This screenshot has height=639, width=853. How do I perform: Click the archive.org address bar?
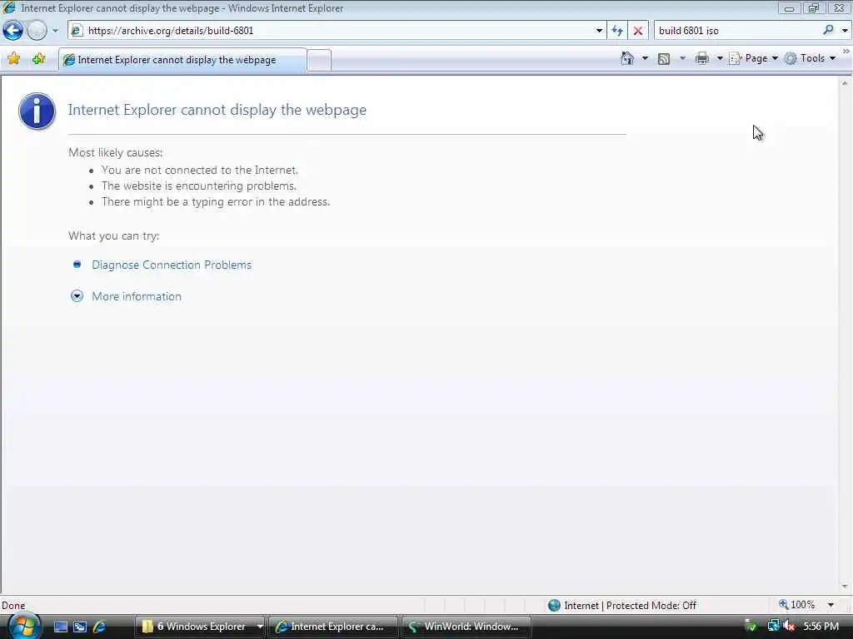point(337,31)
